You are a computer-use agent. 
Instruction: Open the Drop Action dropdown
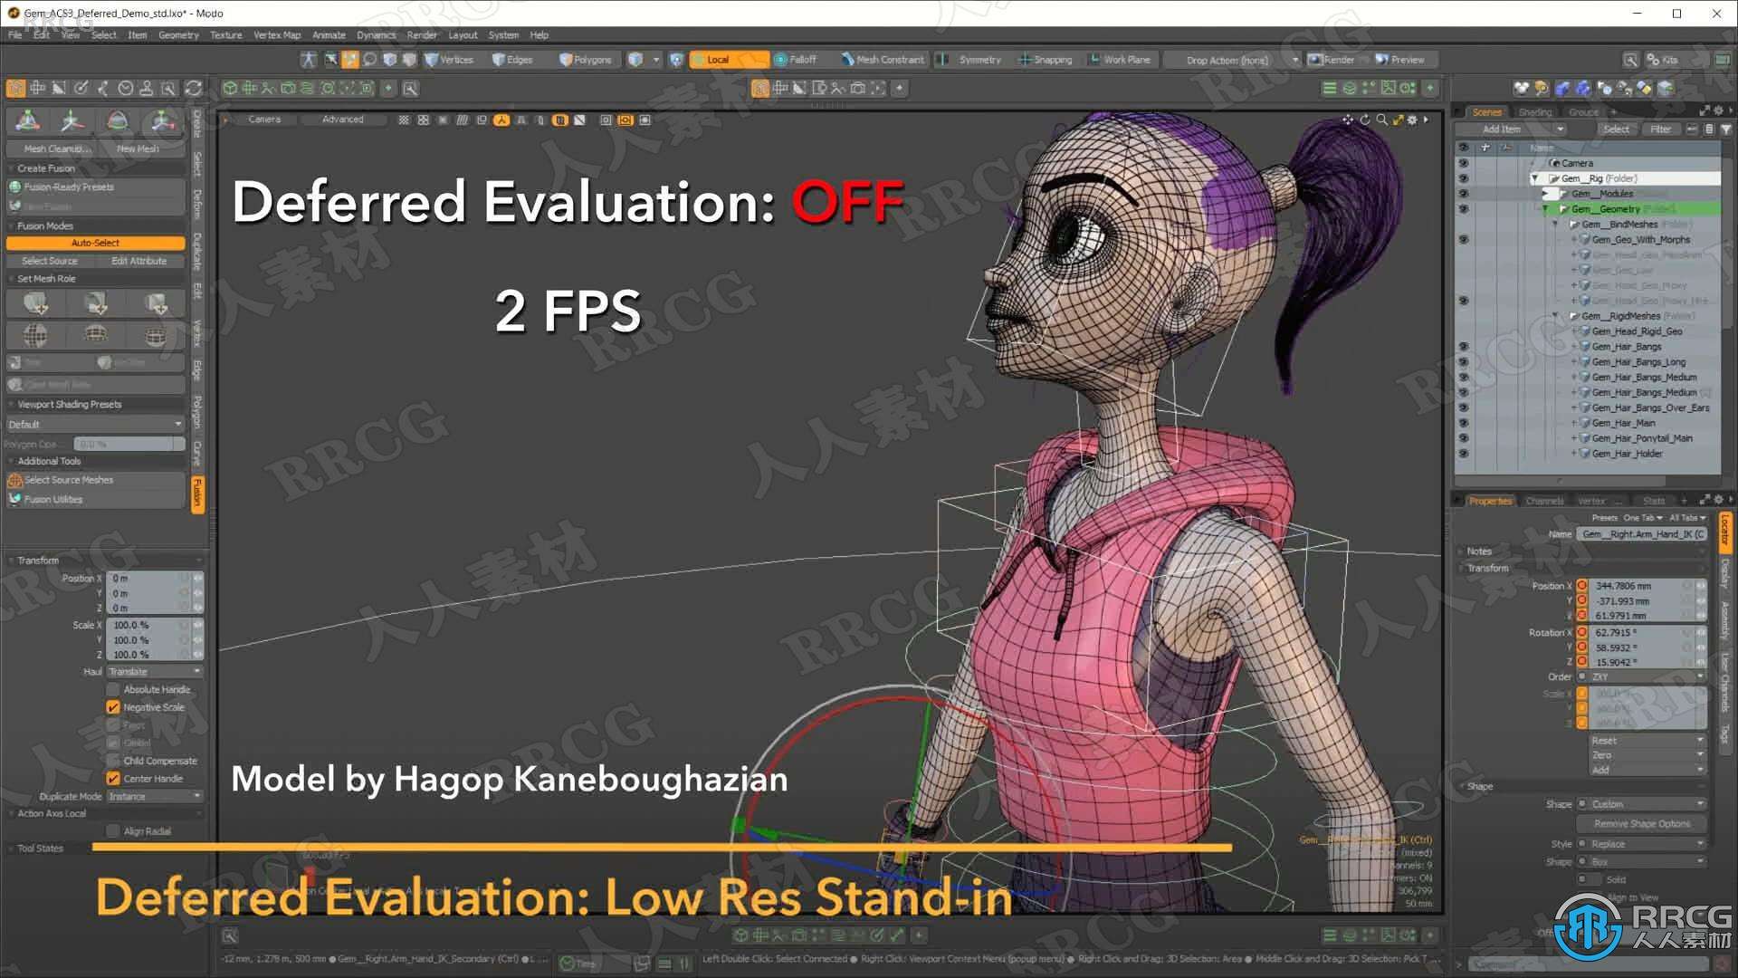point(1233,60)
